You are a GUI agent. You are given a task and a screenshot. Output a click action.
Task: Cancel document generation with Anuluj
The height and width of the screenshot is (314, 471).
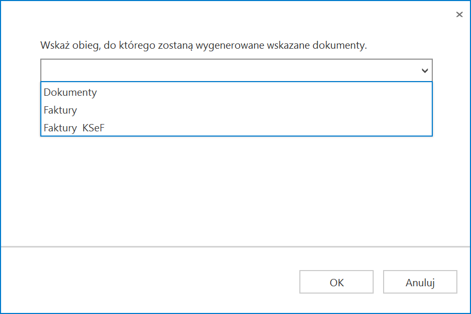[420, 283]
